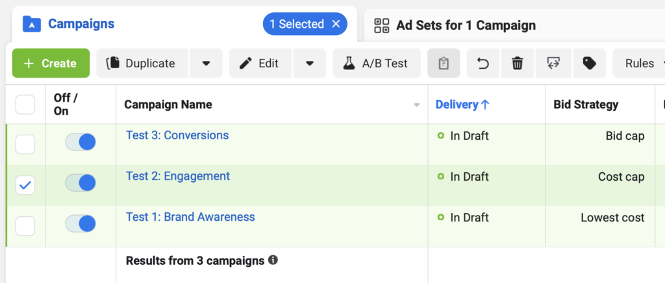
Task: Open the Duplicate options dropdown arrow
Action: coord(206,63)
